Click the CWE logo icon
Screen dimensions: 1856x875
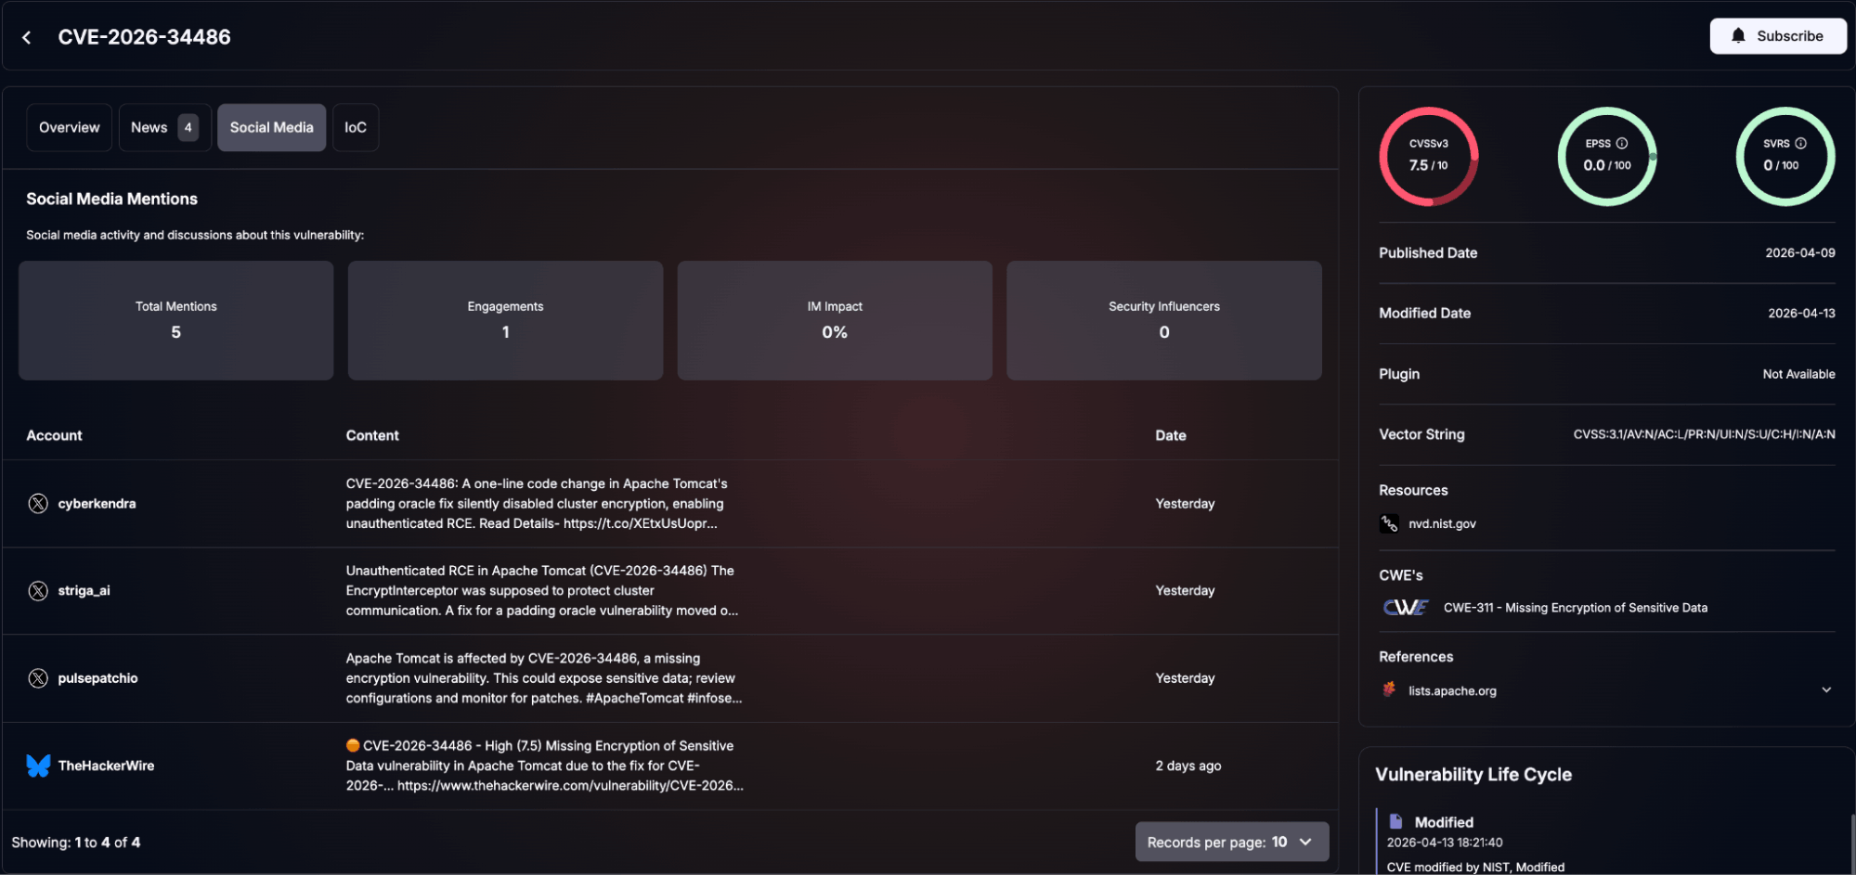point(1406,608)
